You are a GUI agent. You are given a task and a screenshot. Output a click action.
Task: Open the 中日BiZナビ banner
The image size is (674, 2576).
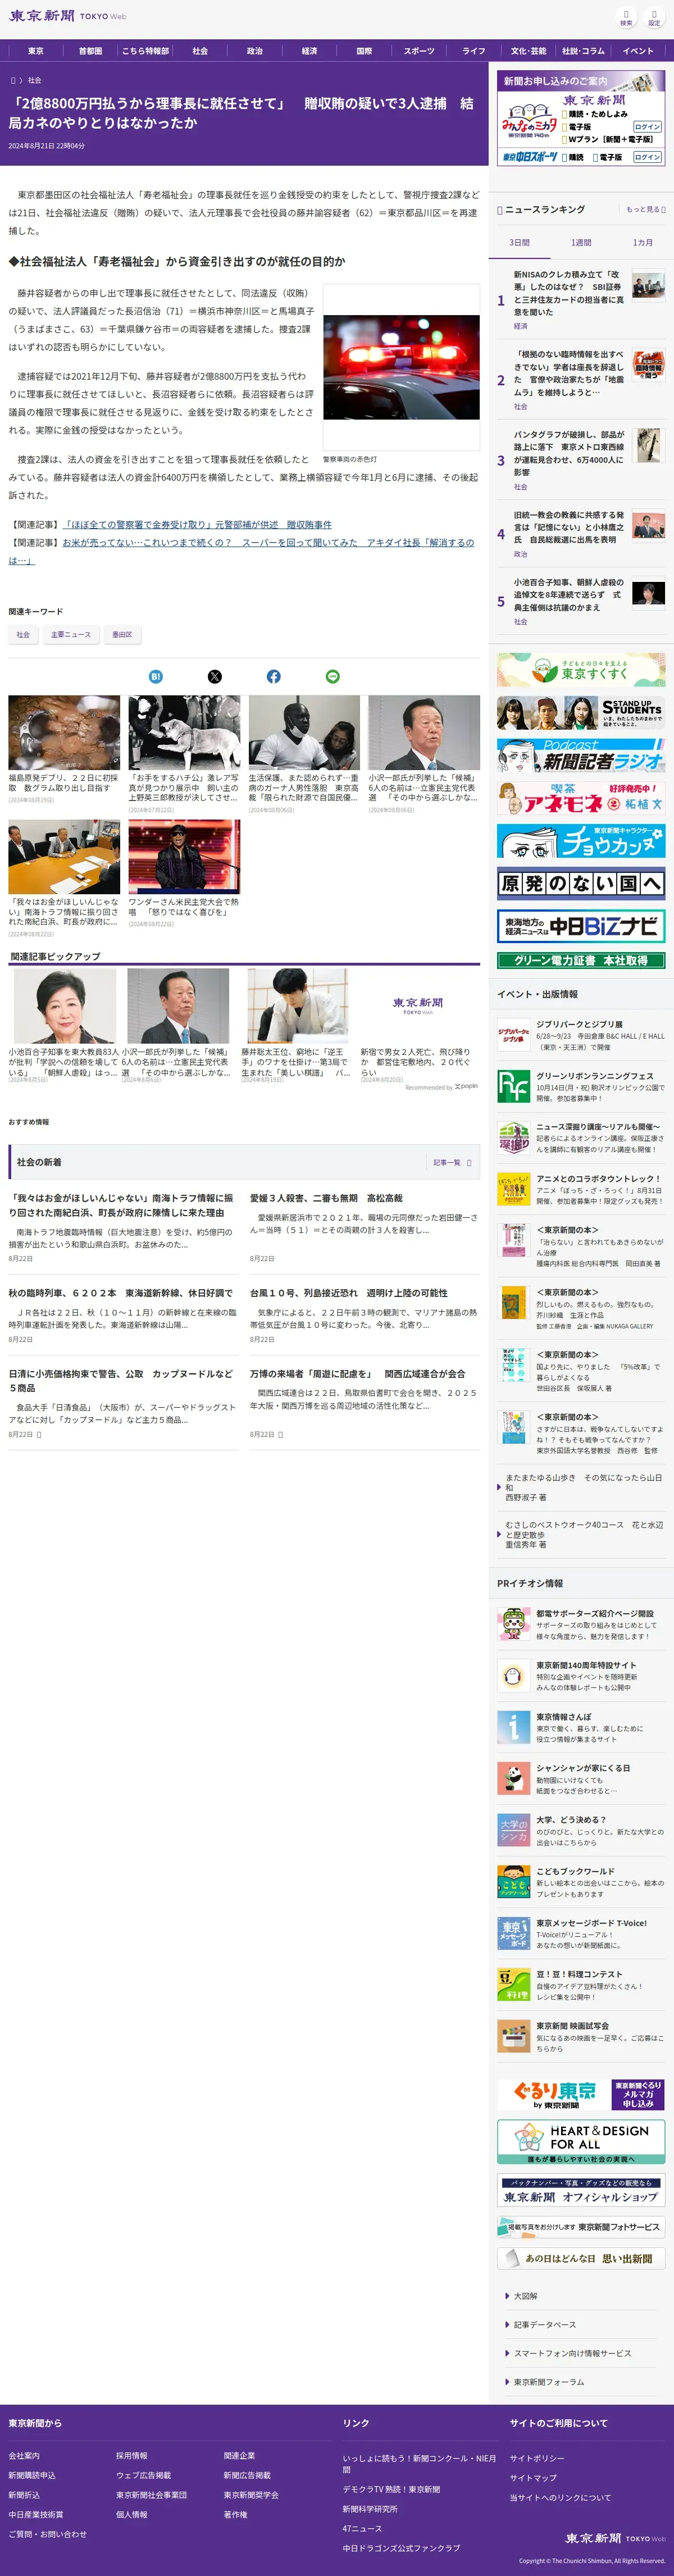(581, 926)
